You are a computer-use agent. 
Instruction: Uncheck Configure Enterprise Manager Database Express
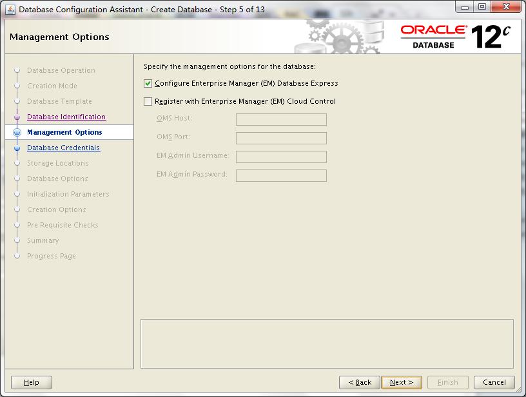point(148,84)
